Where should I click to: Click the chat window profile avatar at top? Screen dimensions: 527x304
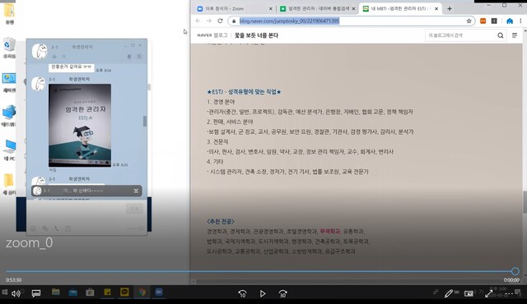(40, 51)
